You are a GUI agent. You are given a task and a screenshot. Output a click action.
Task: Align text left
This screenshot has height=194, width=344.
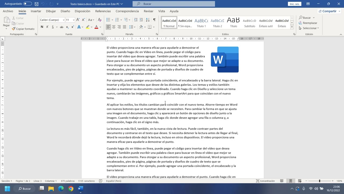pos(108,27)
